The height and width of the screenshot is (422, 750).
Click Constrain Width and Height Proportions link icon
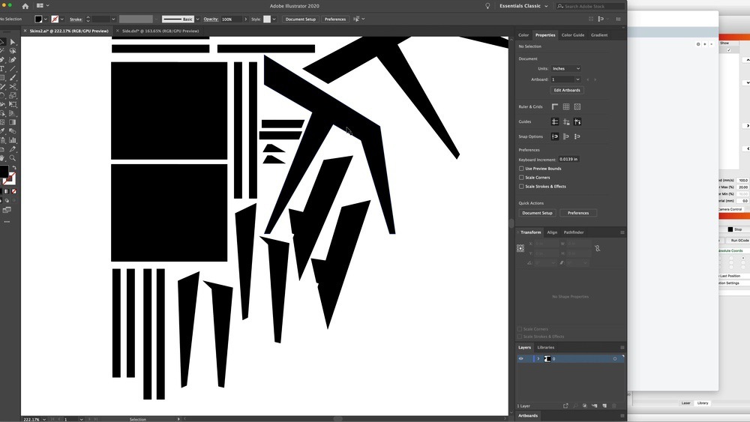coord(598,248)
